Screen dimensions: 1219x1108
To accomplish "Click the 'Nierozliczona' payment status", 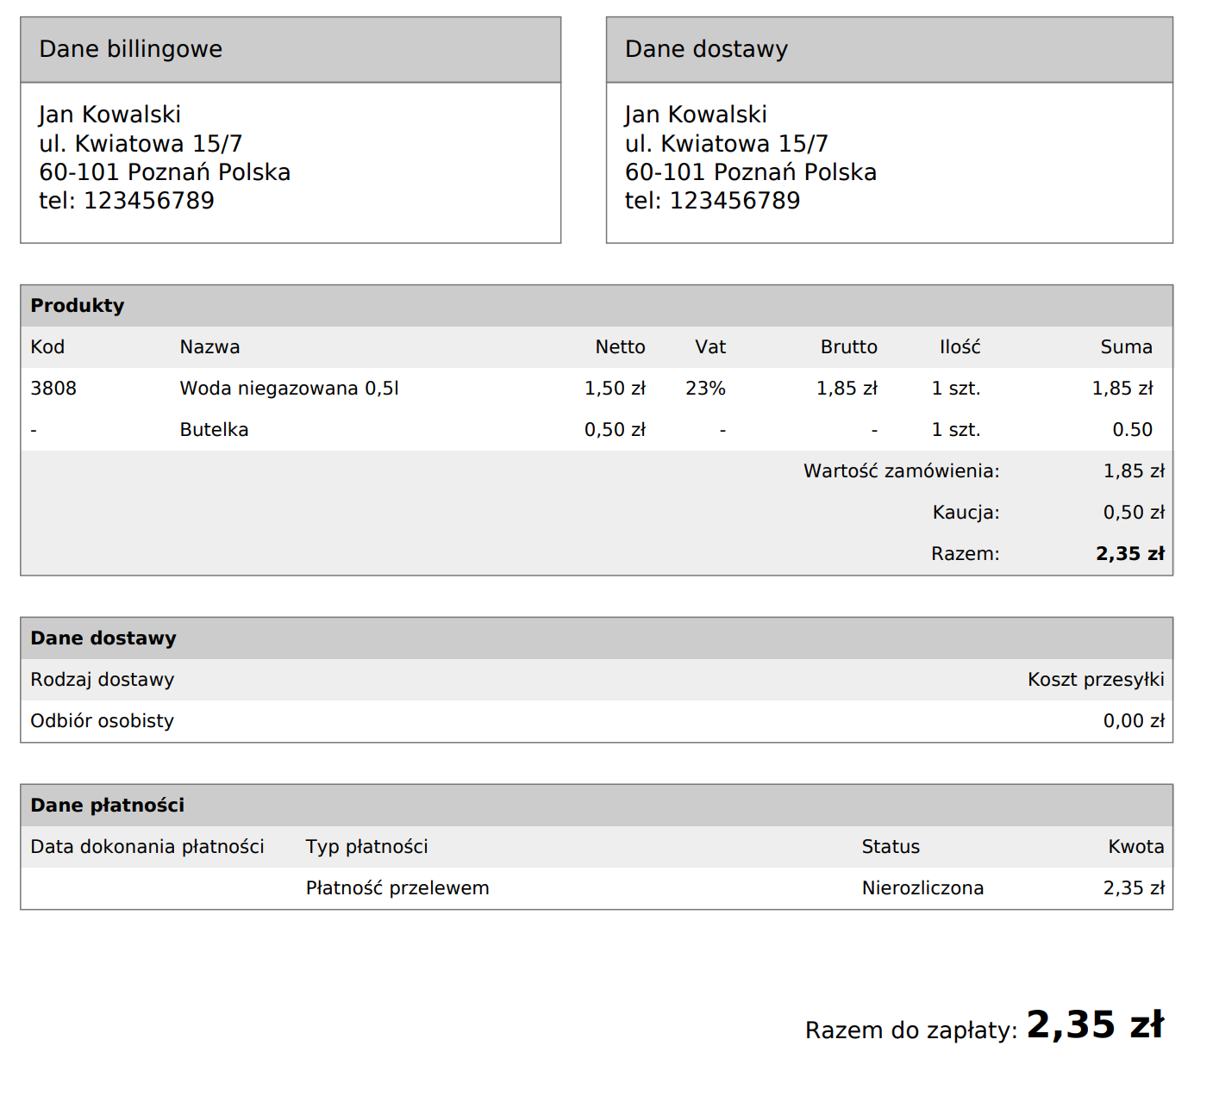I will (x=922, y=888).
